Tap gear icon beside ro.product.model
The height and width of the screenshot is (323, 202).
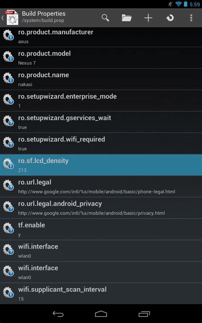[x=9, y=56]
